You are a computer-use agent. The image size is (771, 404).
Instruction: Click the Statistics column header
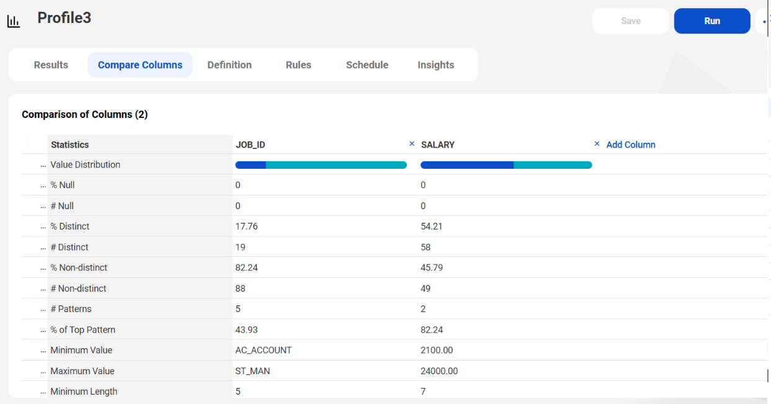pos(69,145)
